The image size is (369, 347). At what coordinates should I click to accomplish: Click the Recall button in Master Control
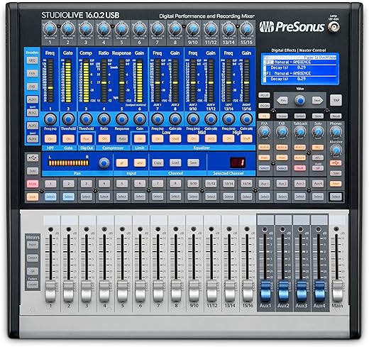click(x=336, y=116)
